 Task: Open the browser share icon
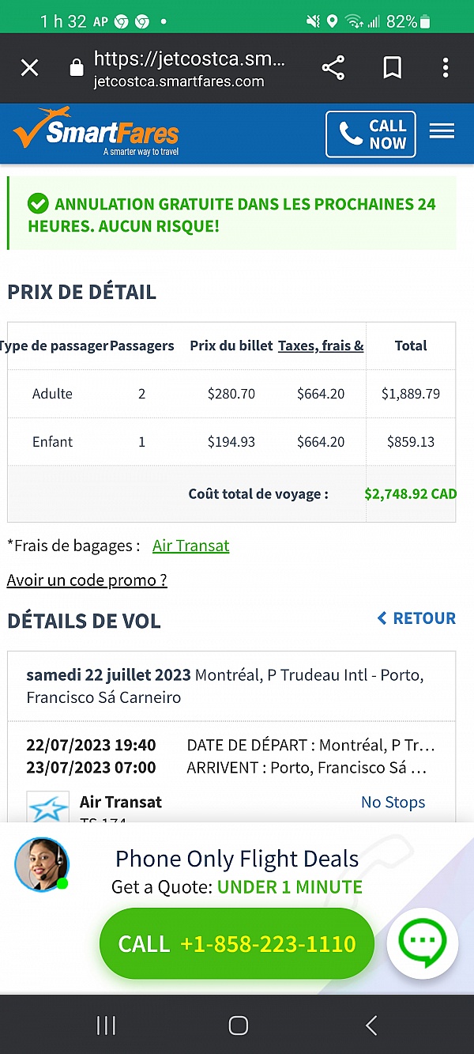(333, 68)
